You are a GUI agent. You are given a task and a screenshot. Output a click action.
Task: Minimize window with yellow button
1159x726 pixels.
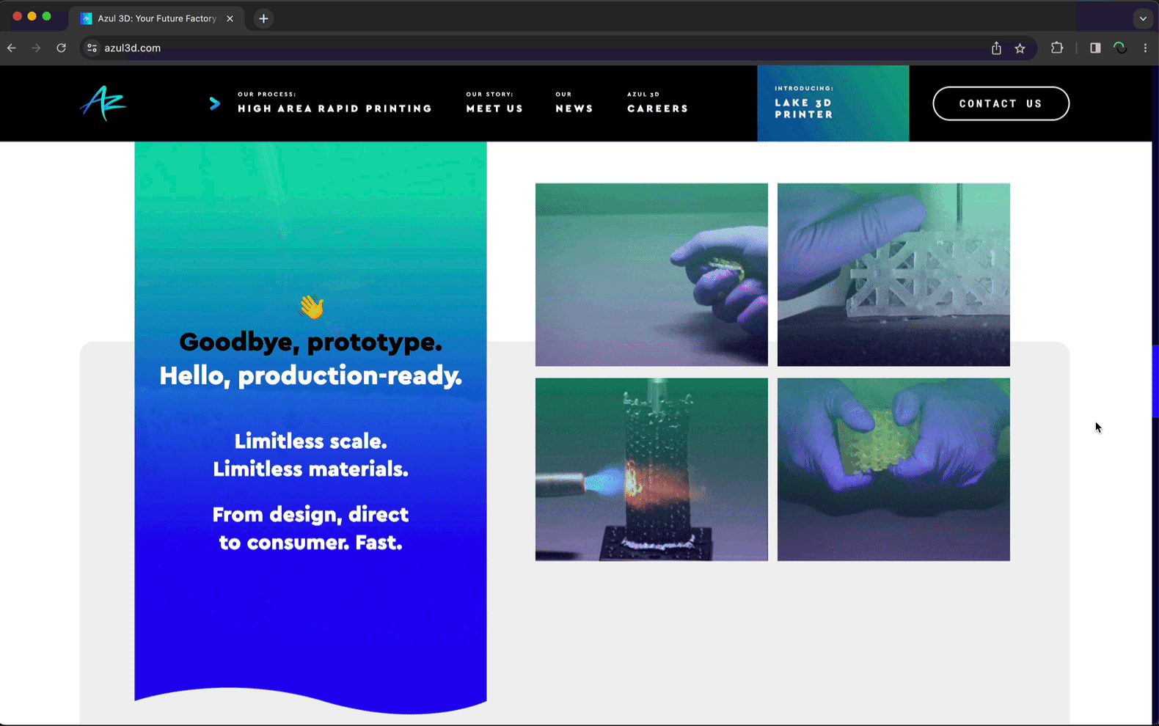point(32,16)
